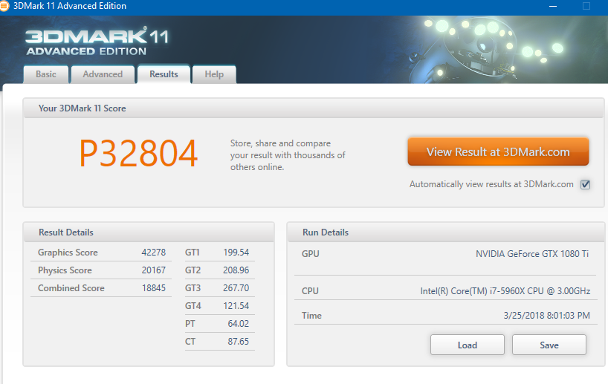Select the Physics Score value 20167
The height and width of the screenshot is (384, 608).
[154, 270]
